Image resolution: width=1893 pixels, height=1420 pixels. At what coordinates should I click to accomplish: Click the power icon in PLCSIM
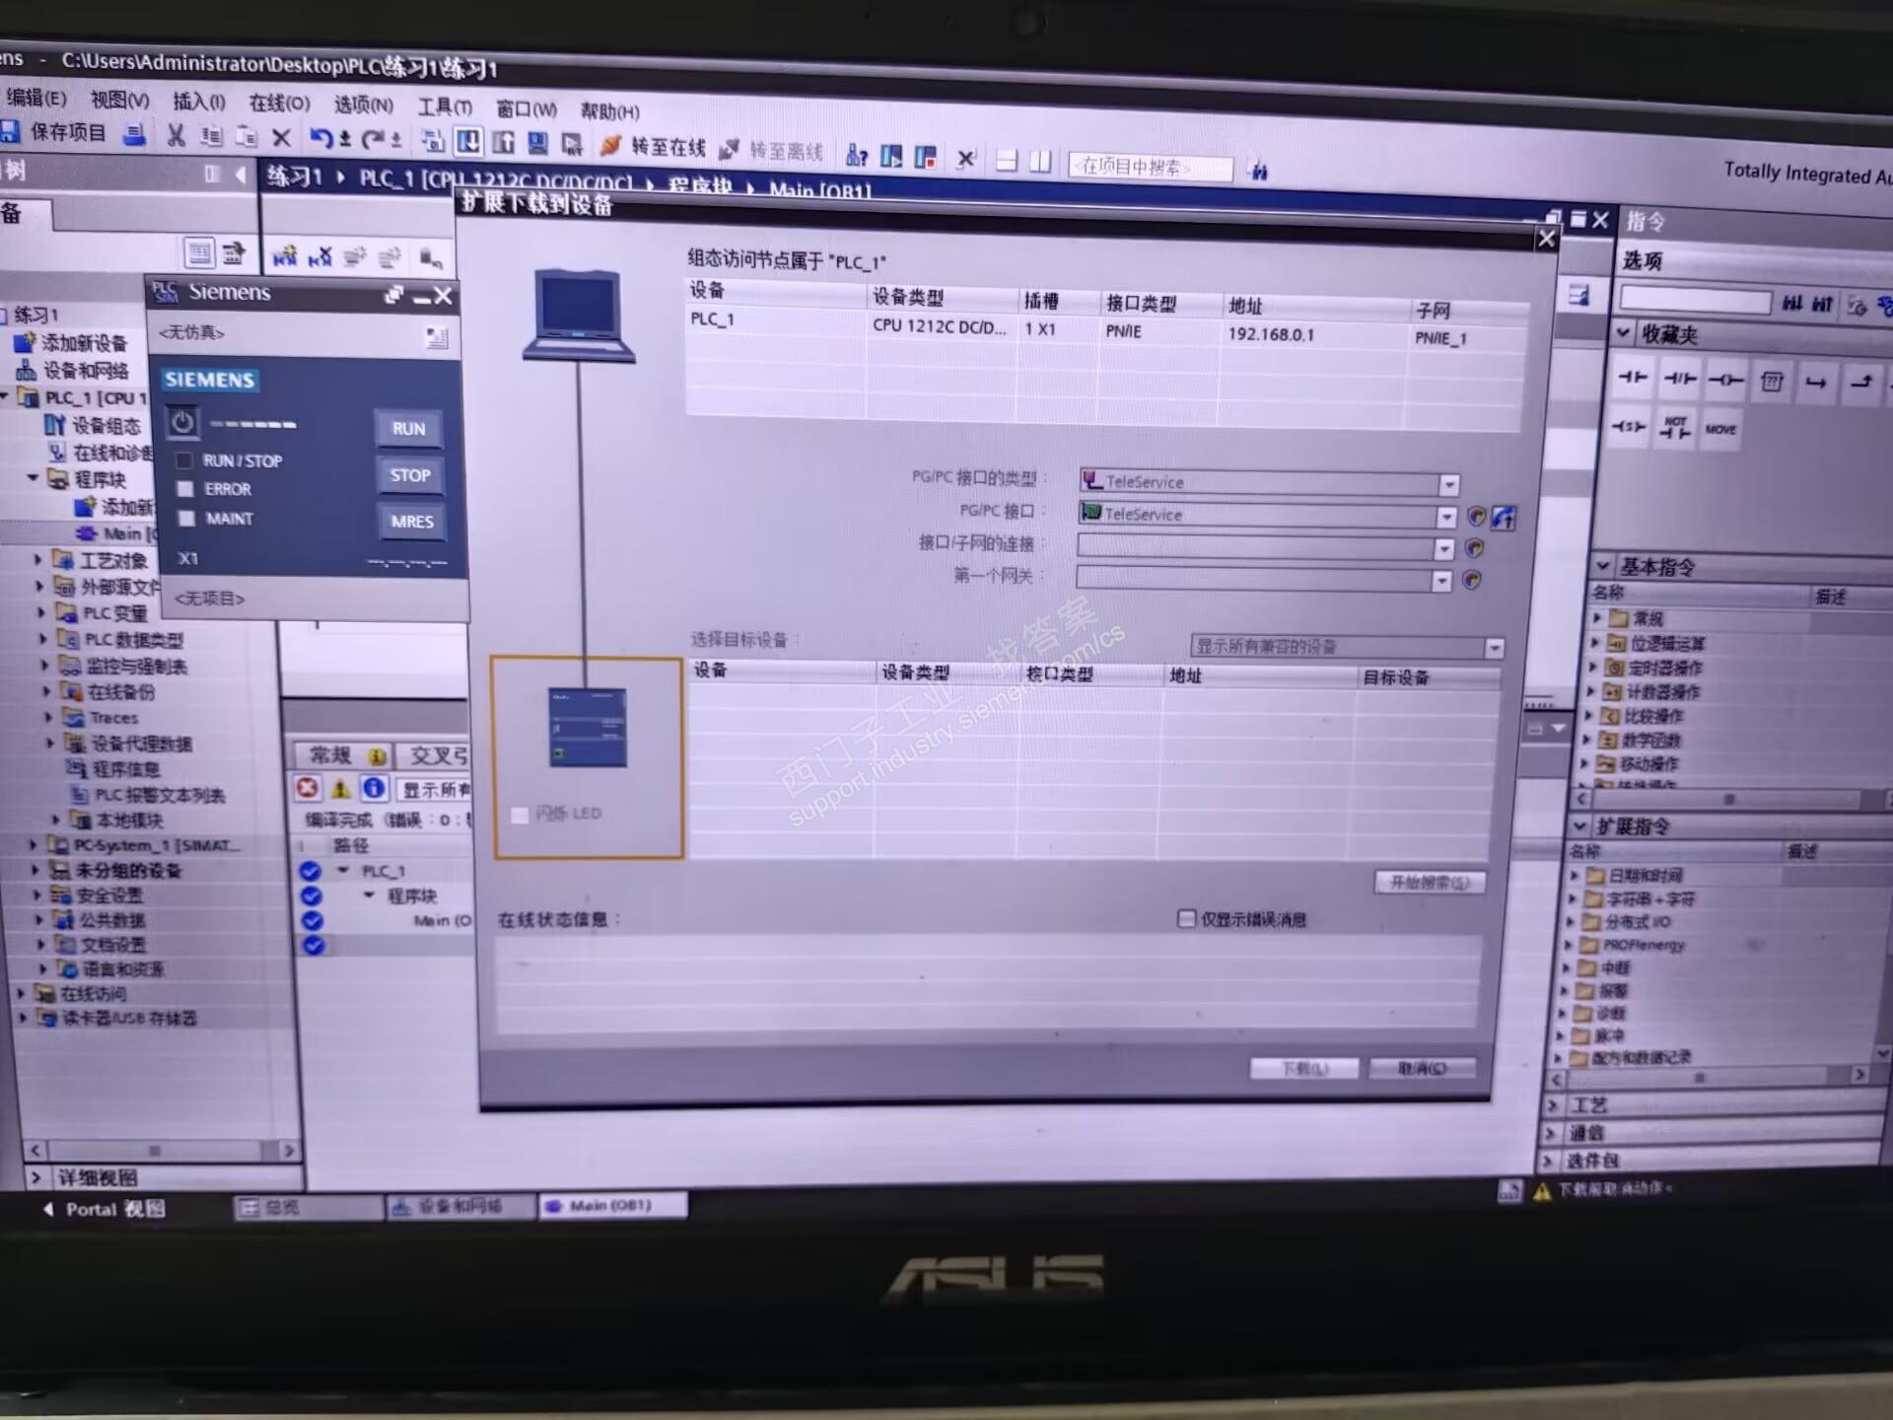[x=182, y=423]
